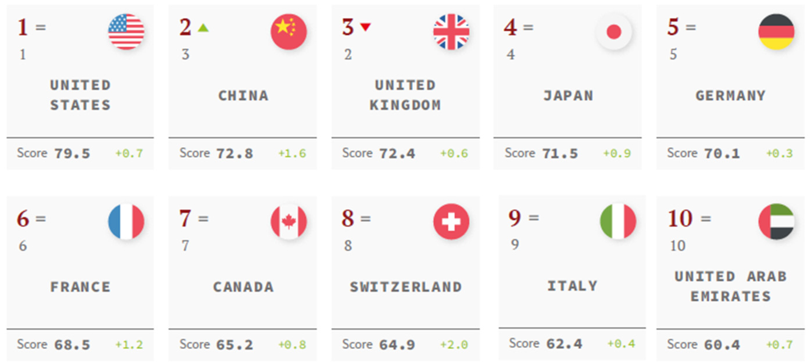Screen dimensions: 810x363
Task: Select the Germany flag icon
Action: pyautogui.click(x=776, y=32)
